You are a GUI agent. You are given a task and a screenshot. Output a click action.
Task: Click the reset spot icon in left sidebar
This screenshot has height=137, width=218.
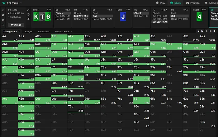pos(3,10)
